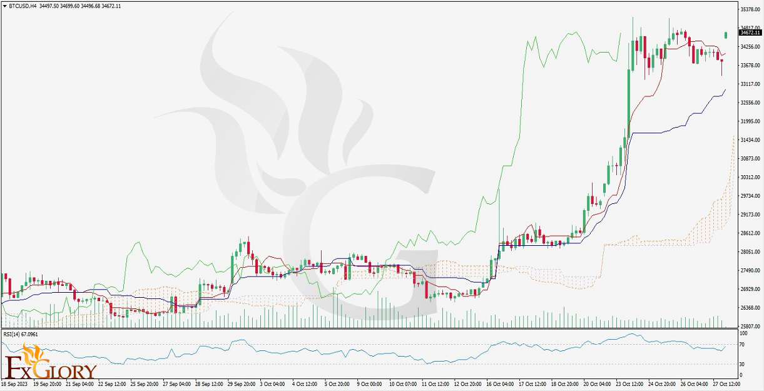Click the 31434.00 price axis label
This screenshot has height=391, width=764.
750,140
